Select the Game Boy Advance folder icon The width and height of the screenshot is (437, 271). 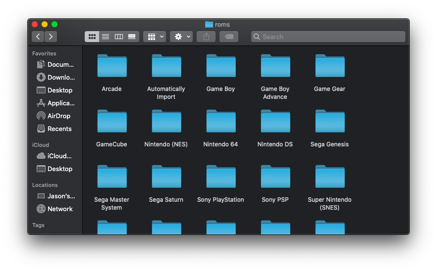click(275, 66)
